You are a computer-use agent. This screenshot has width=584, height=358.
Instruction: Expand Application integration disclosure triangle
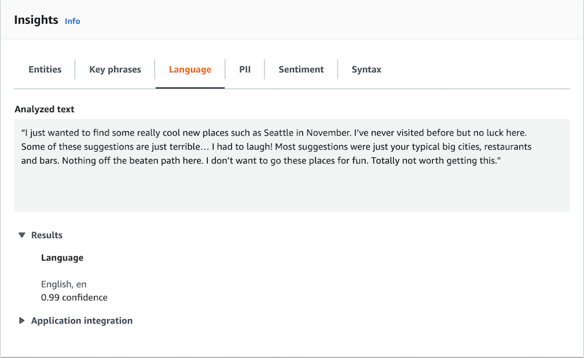[22, 321]
